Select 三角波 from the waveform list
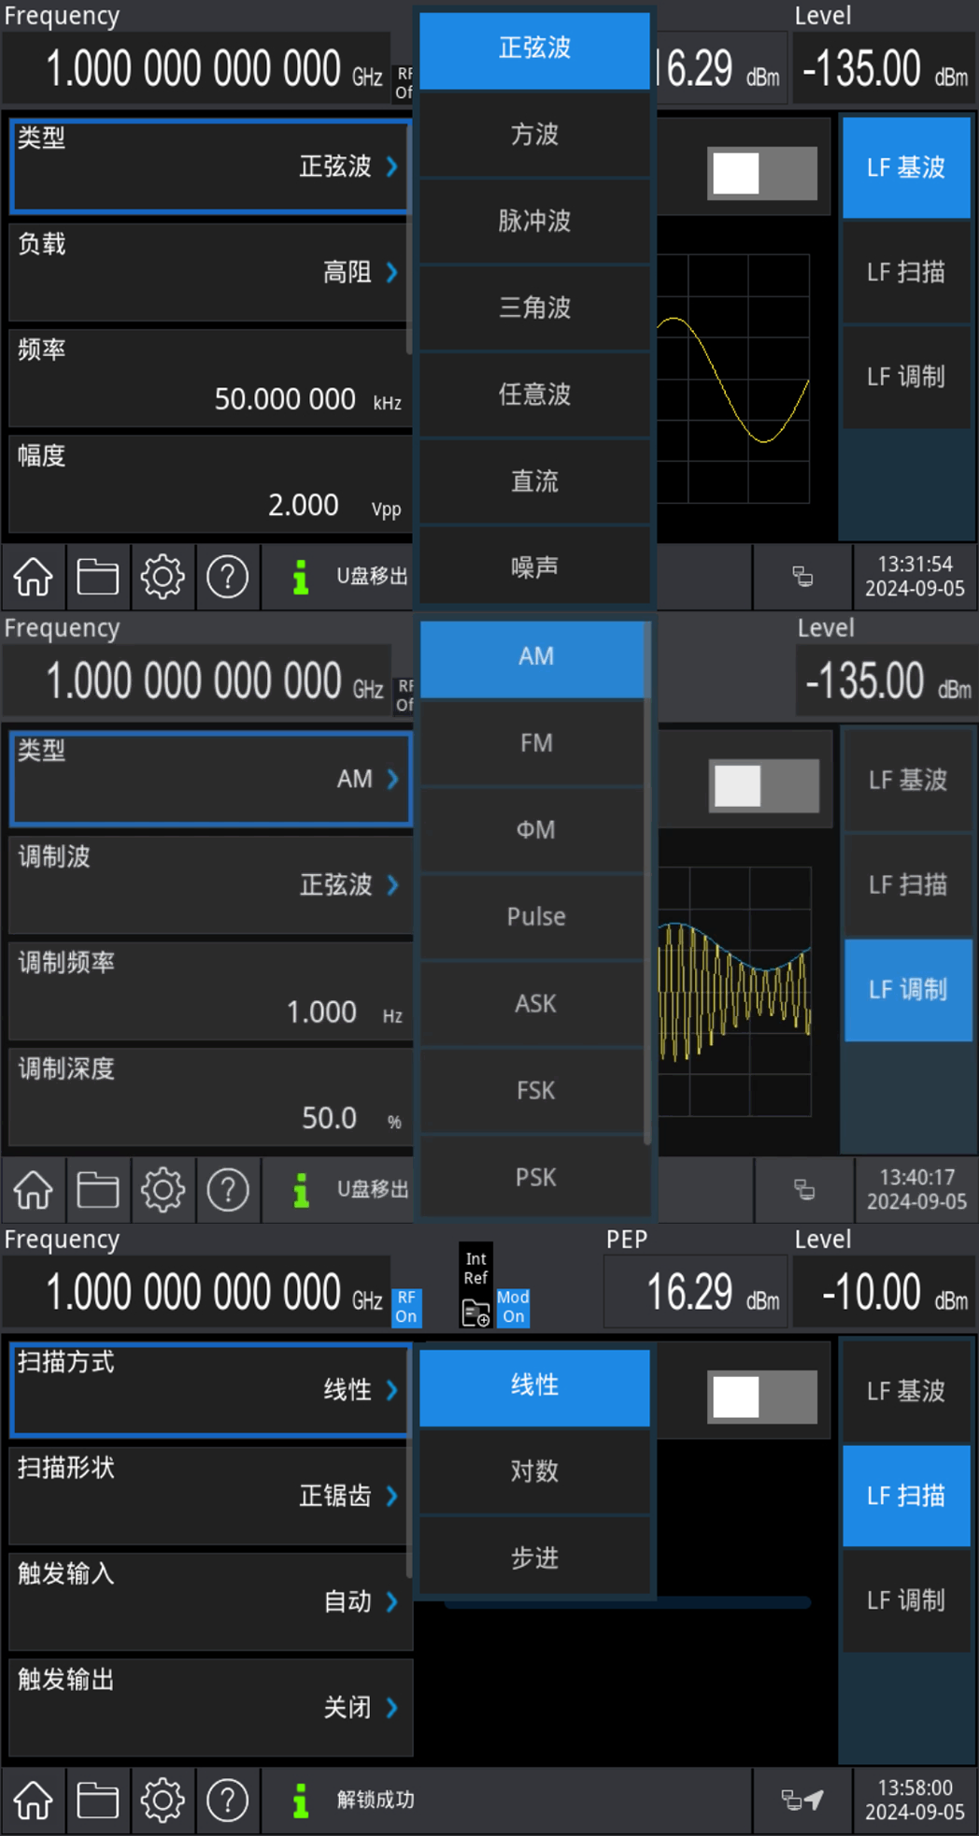The width and height of the screenshot is (979, 1836). coord(534,308)
